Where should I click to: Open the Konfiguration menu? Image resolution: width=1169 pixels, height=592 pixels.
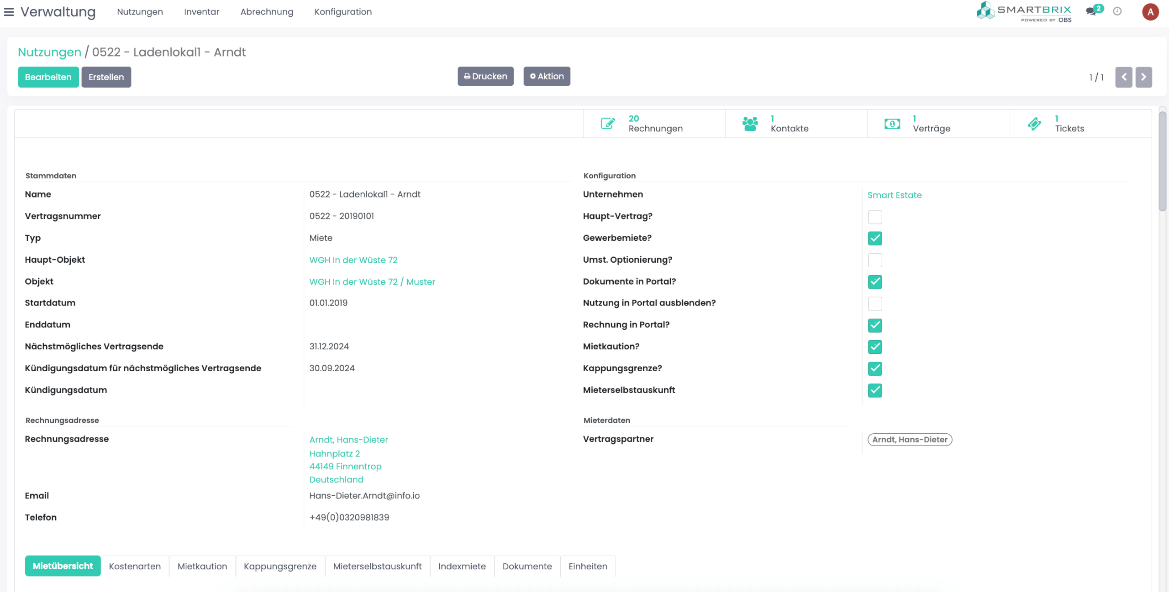pos(343,12)
